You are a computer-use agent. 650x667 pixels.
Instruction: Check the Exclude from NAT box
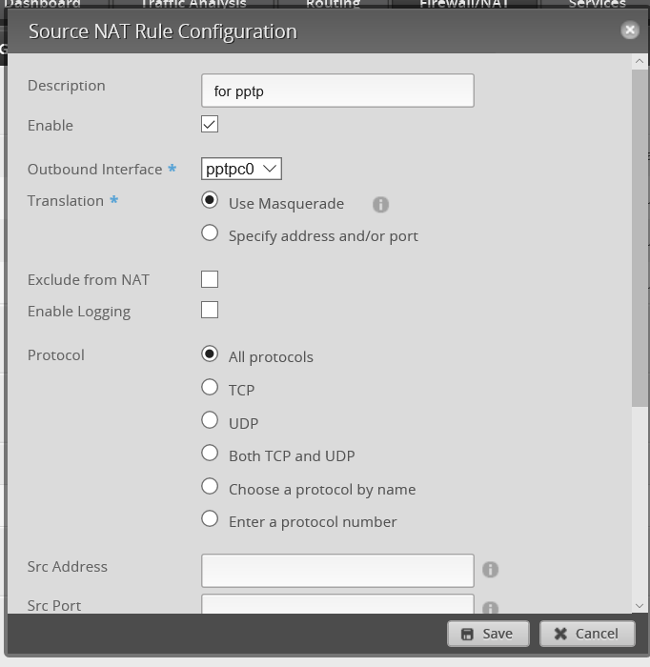(x=210, y=279)
